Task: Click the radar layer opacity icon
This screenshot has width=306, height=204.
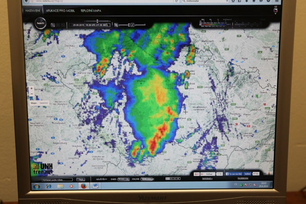Action: pyautogui.click(x=116, y=25)
